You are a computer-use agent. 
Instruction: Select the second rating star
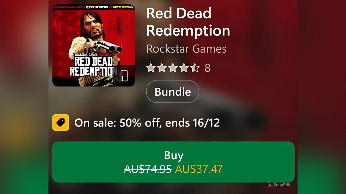[x=161, y=68]
